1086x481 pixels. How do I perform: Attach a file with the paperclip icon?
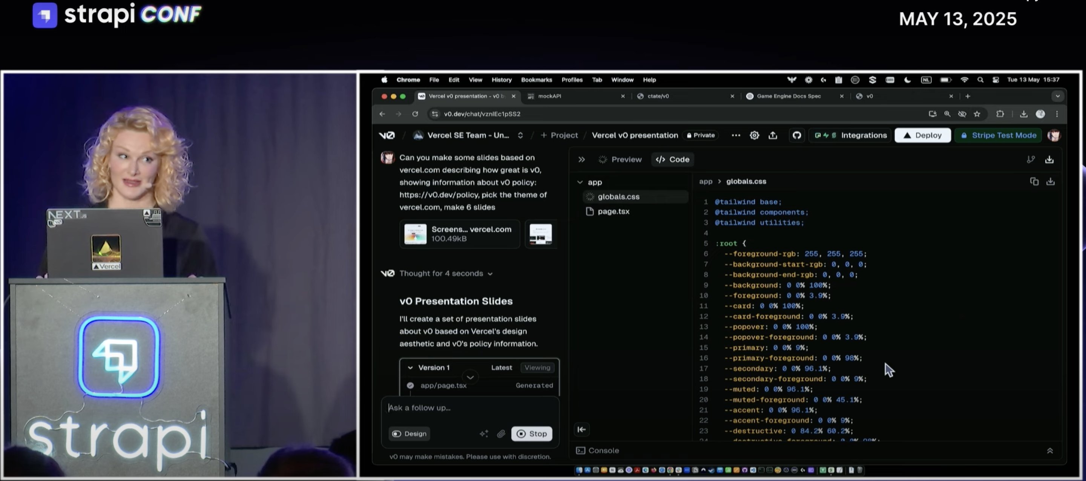coord(501,434)
